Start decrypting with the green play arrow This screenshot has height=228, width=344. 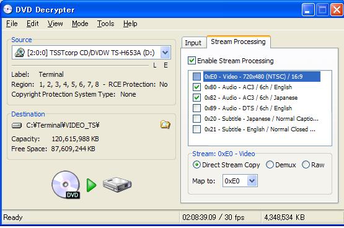tap(91, 185)
